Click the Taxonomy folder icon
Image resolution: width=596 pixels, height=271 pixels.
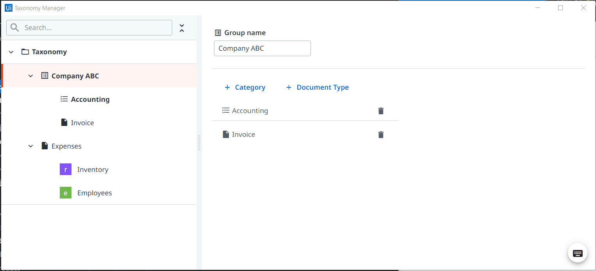pos(25,52)
